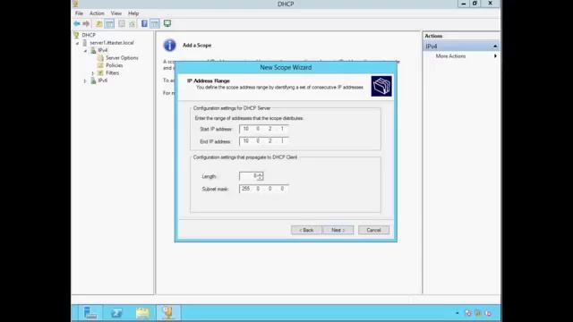Click the IPv4 node icon in tree
This screenshot has height=322, width=573.
click(x=93, y=50)
